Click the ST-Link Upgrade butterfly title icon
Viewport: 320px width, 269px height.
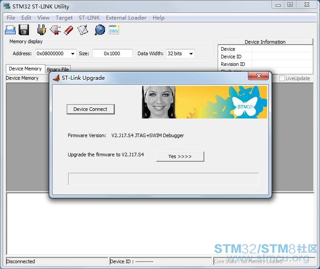click(x=57, y=78)
